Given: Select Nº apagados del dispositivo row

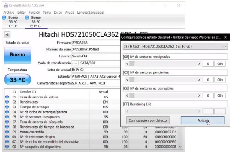Looking at the screenshot, I should [x=92, y=147].
